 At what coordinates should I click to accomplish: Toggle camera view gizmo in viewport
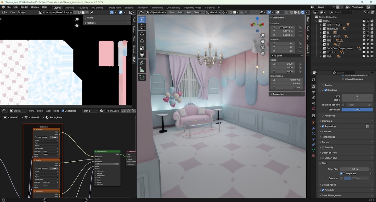[263, 47]
